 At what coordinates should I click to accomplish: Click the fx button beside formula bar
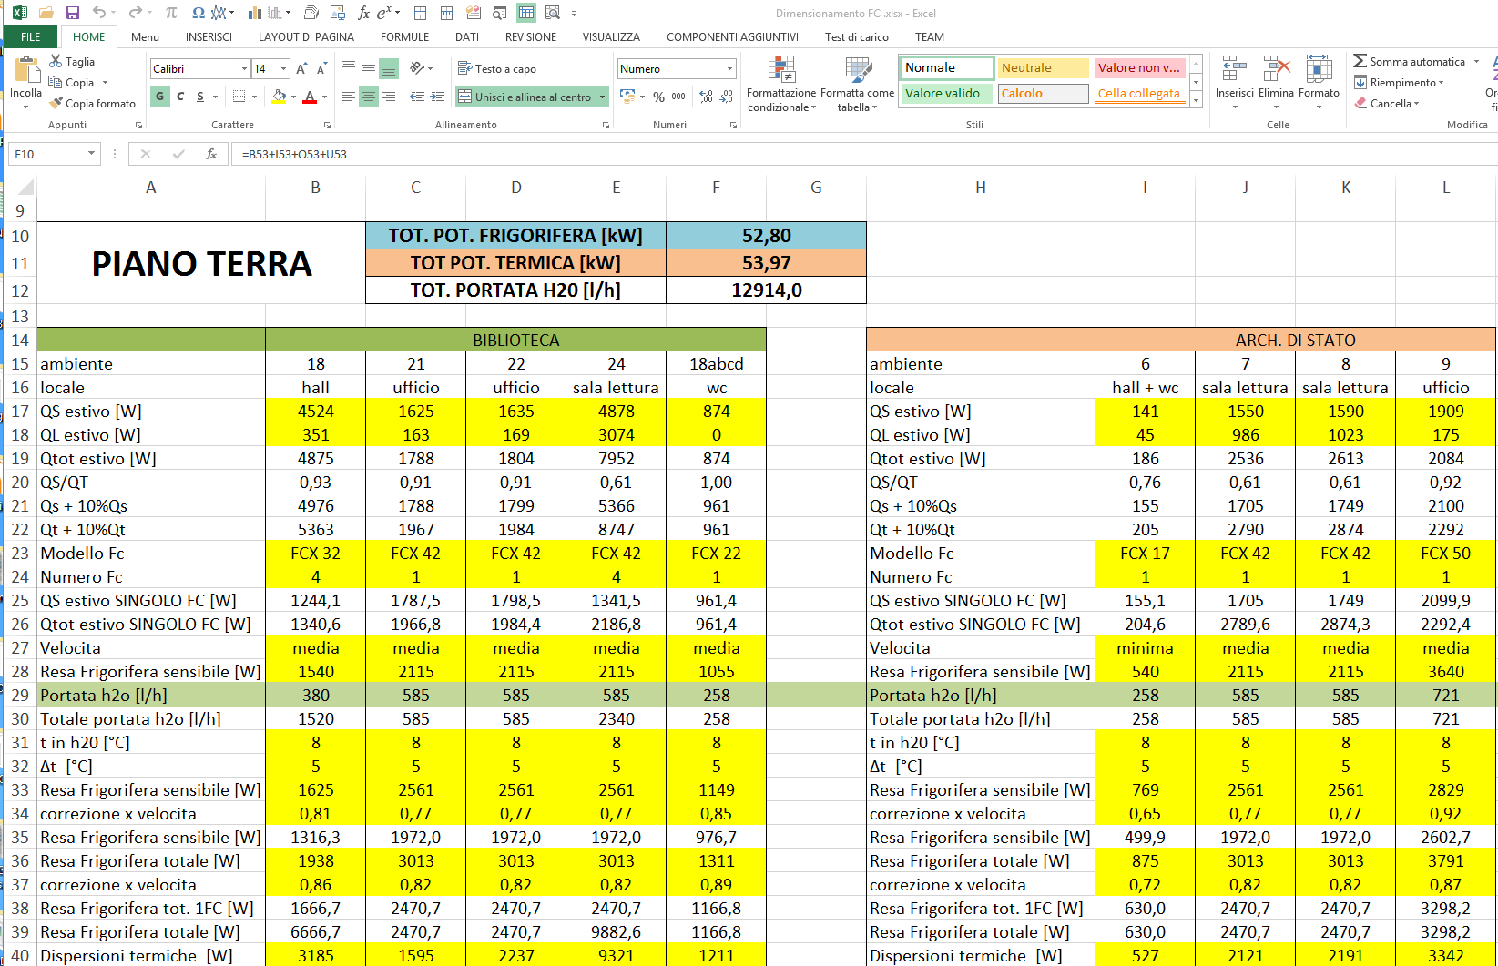pos(210,154)
